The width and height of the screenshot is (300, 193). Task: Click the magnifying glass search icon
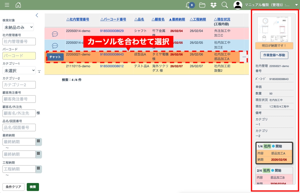pyautogui.click(x=224, y=5)
